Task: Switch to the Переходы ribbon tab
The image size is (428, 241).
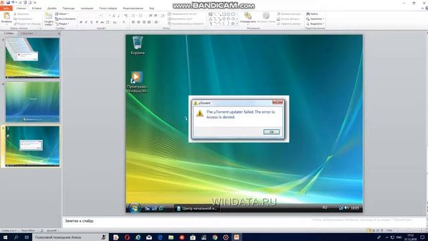Action: click(68, 8)
